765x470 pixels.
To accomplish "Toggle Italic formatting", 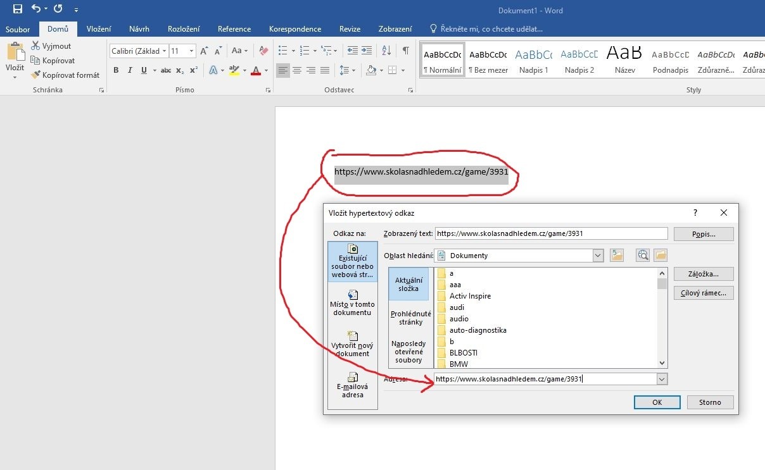I will (130, 70).
